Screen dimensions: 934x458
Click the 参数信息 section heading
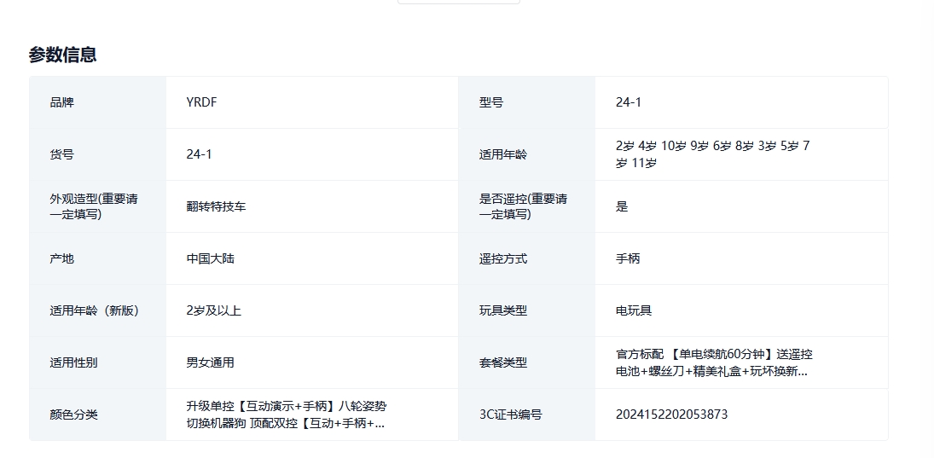pos(62,55)
